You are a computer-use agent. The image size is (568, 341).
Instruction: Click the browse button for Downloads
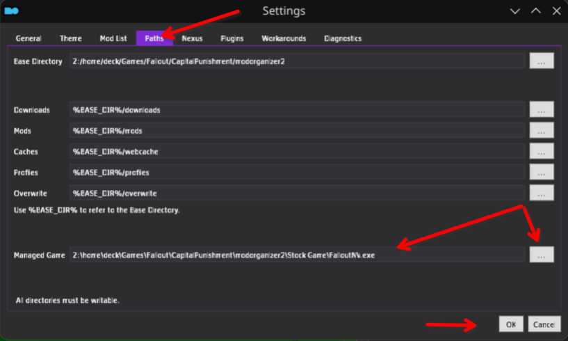541,110
